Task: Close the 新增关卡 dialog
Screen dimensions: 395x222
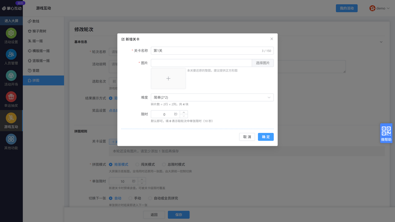Action: pos(272,39)
